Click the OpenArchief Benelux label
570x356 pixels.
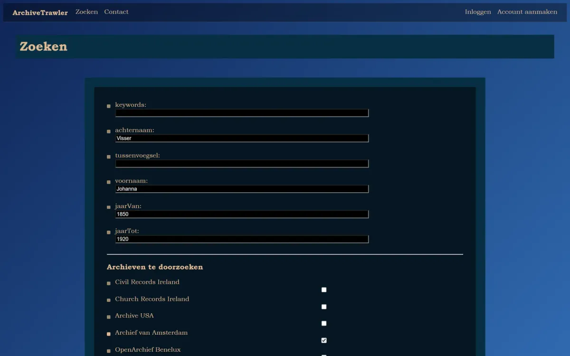click(x=148, y=350)
